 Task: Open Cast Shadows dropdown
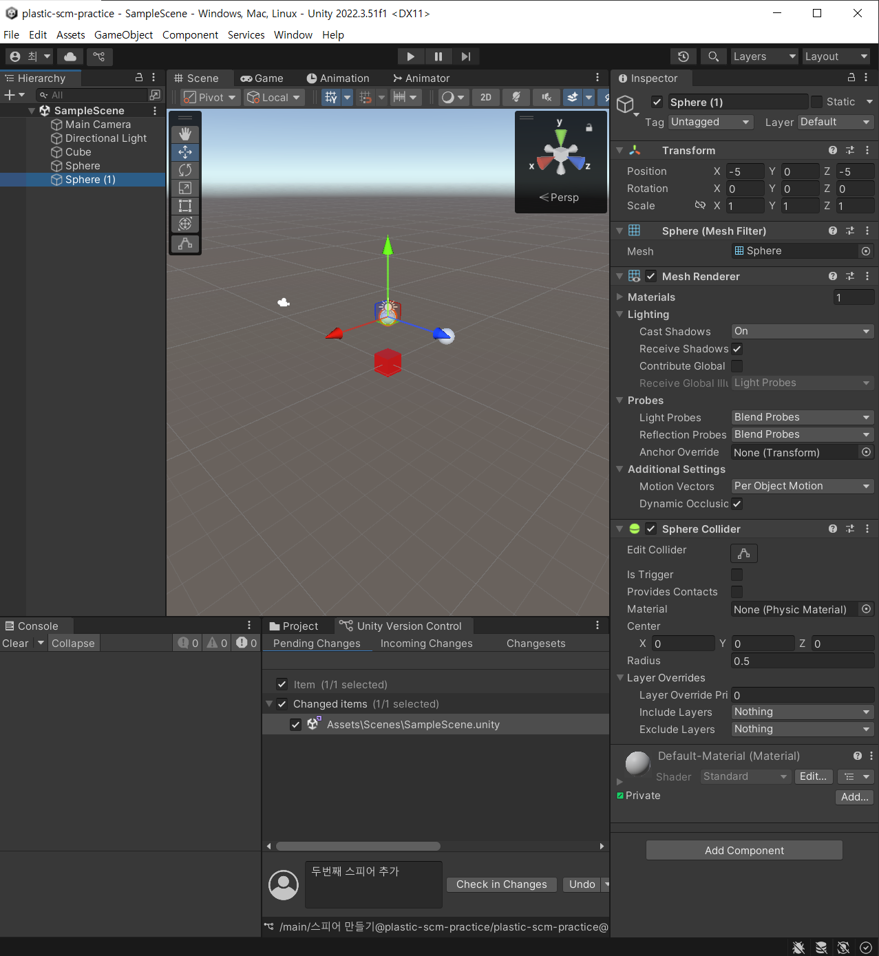pyautogui.click(x=803, y=331)
